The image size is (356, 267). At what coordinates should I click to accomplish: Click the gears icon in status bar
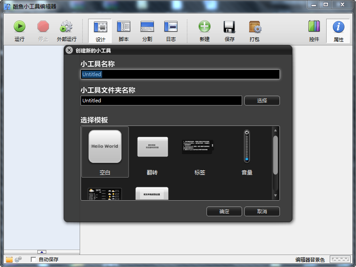point(18,259)
